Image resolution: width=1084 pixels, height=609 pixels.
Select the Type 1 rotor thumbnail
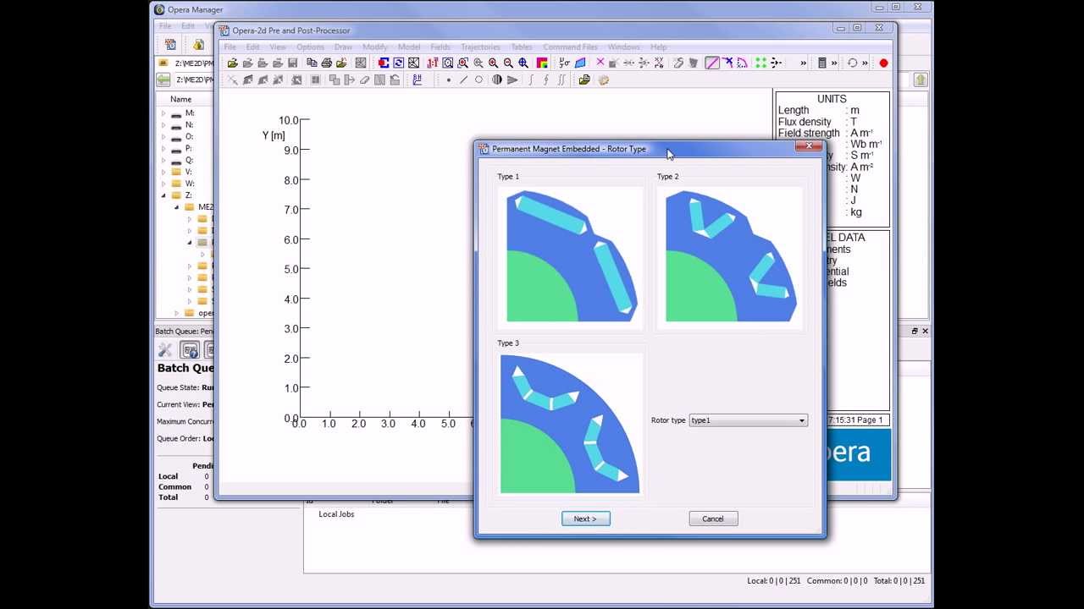point(570,256)
